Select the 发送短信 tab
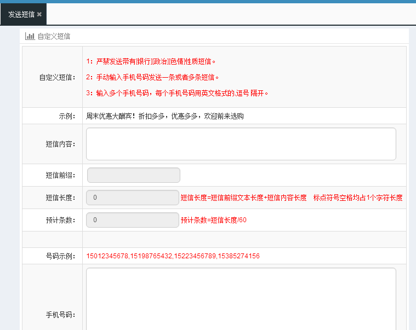The image size is (416, 330). click(24, 14)
